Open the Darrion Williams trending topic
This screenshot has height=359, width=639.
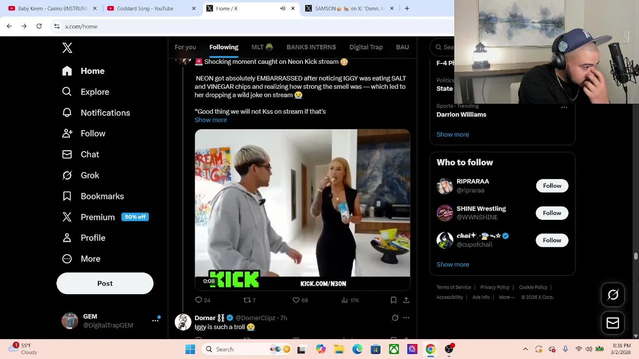461,115
